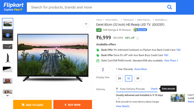Click the Assured badge icon
The width and height of the screenshot is (194, 109).
click(140, 30)
